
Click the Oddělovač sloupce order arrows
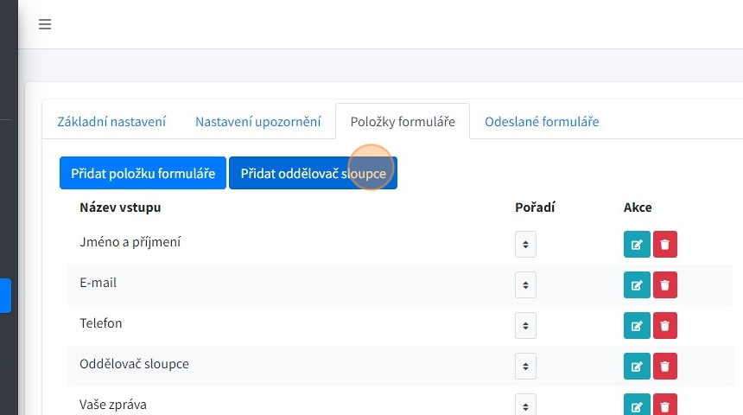point(525,366)
